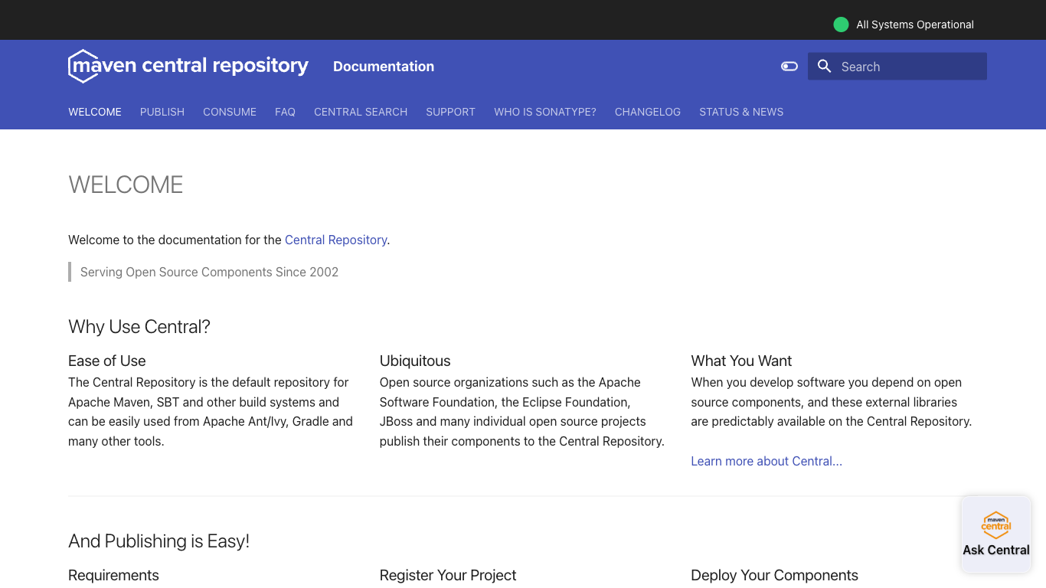Click the Register Your Project heading
This screenshot has height=588, width=1046.
[x=448, y=575]
